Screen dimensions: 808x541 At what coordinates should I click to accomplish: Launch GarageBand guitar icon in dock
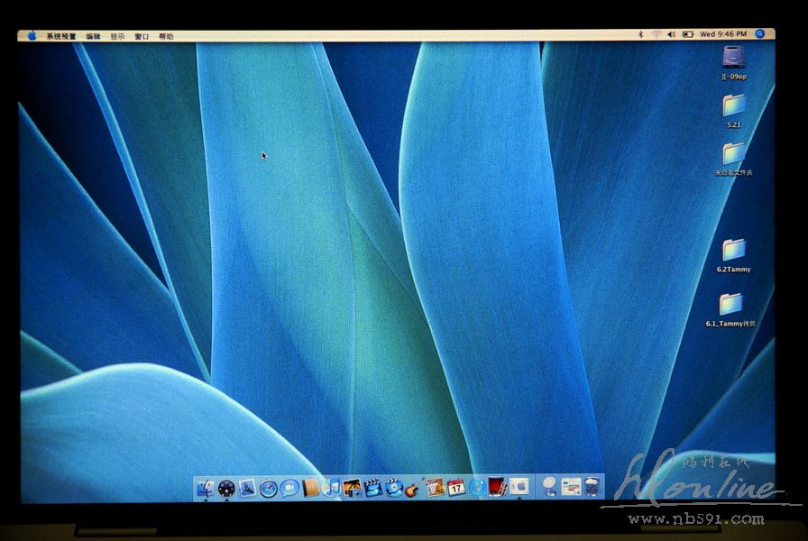[414, 488]
